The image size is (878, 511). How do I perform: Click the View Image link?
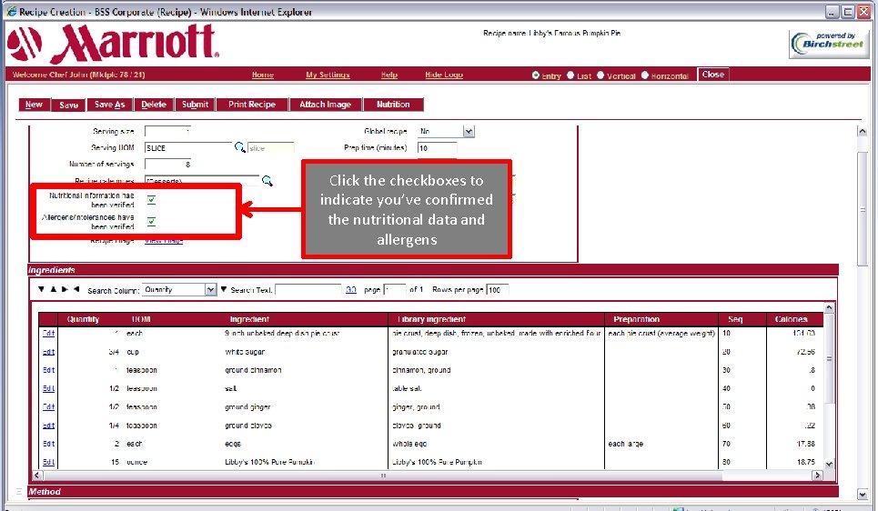(x=164, y=241)
